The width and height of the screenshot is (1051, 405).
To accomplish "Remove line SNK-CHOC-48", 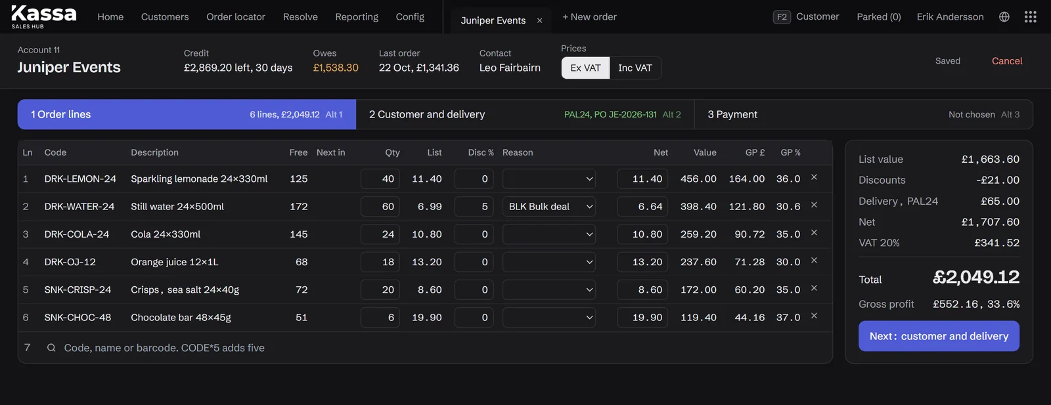I will [814, 316].
